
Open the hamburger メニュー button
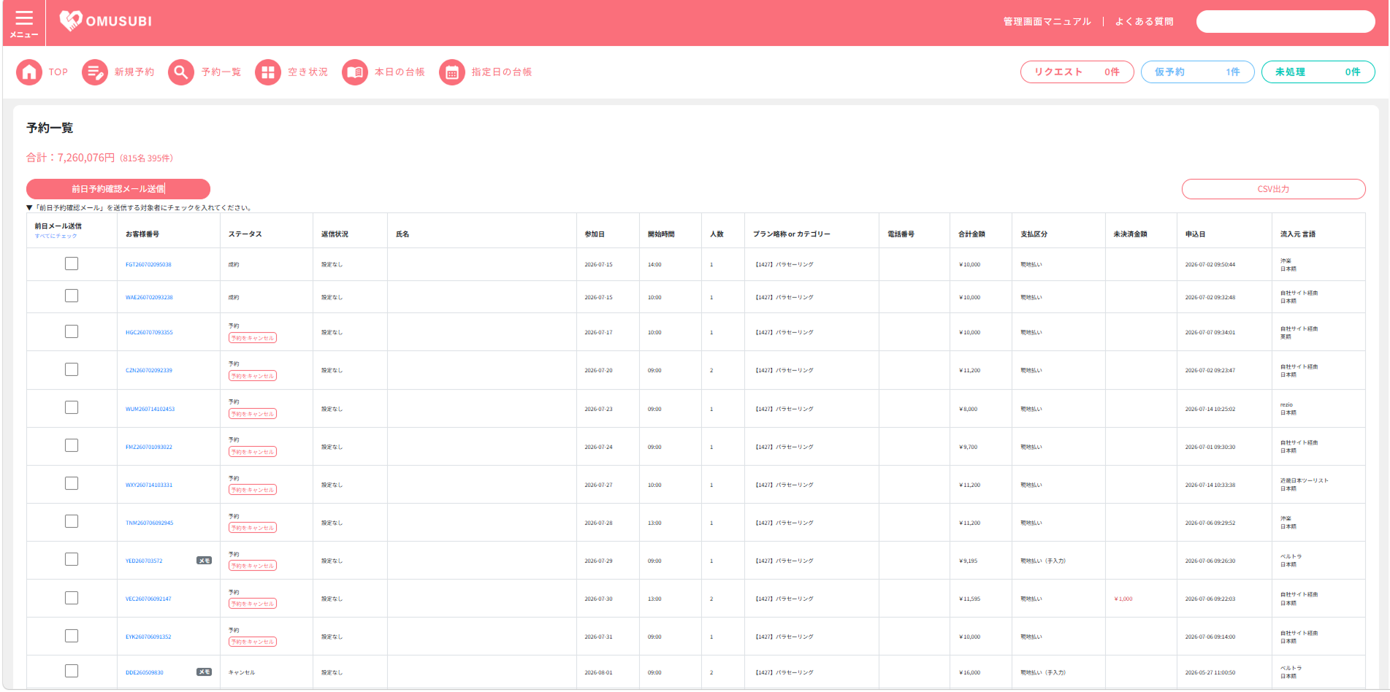pyautogui.click(x=24, y=23)
